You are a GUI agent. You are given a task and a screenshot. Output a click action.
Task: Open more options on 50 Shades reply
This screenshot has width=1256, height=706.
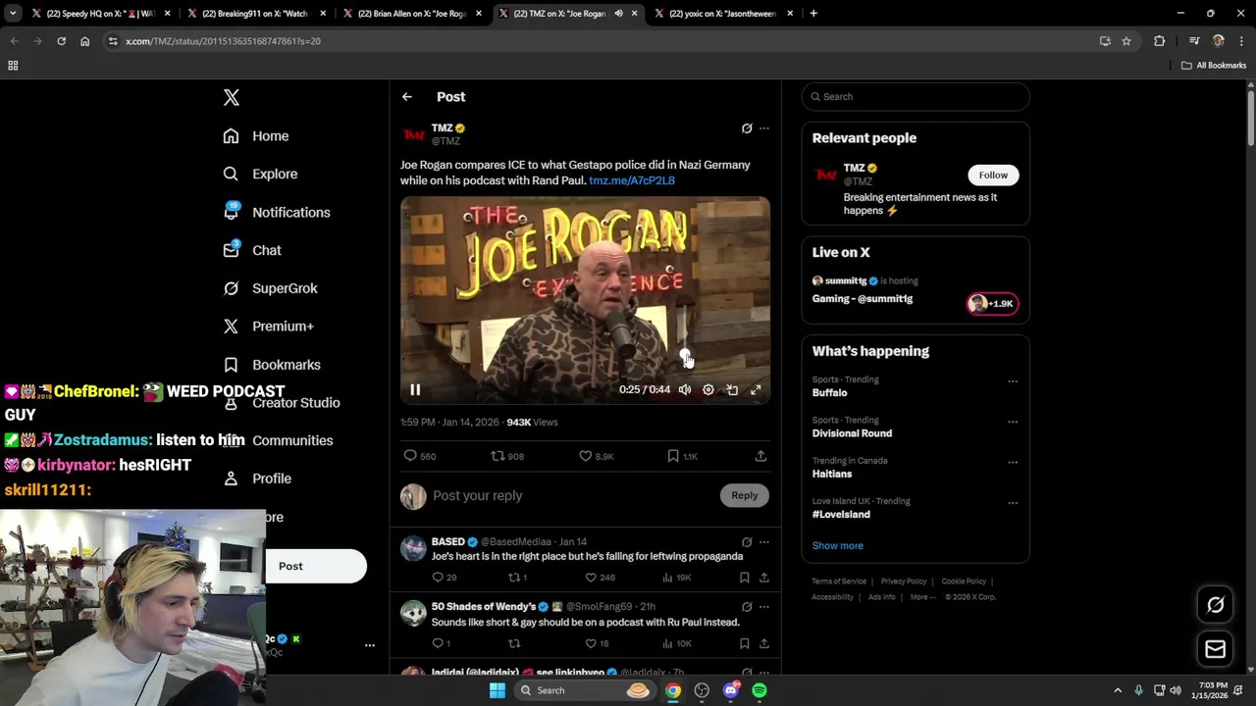[x=764, y=607]
